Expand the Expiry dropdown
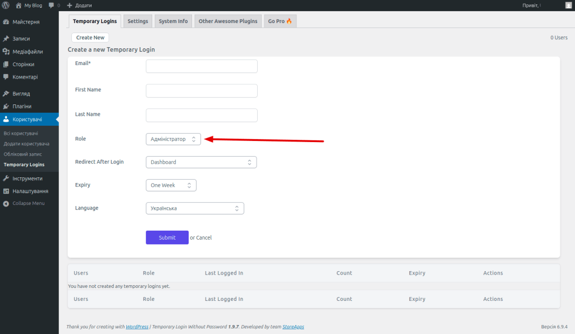 (171, 185)
